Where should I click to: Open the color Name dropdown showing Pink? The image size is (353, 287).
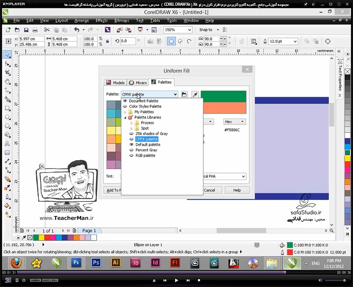(x=243, y=176)
